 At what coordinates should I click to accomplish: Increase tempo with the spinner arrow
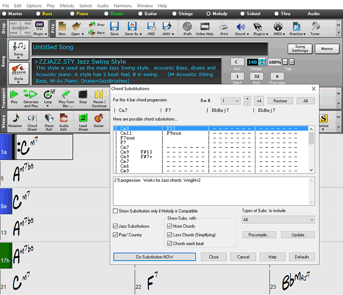(262, 60)
